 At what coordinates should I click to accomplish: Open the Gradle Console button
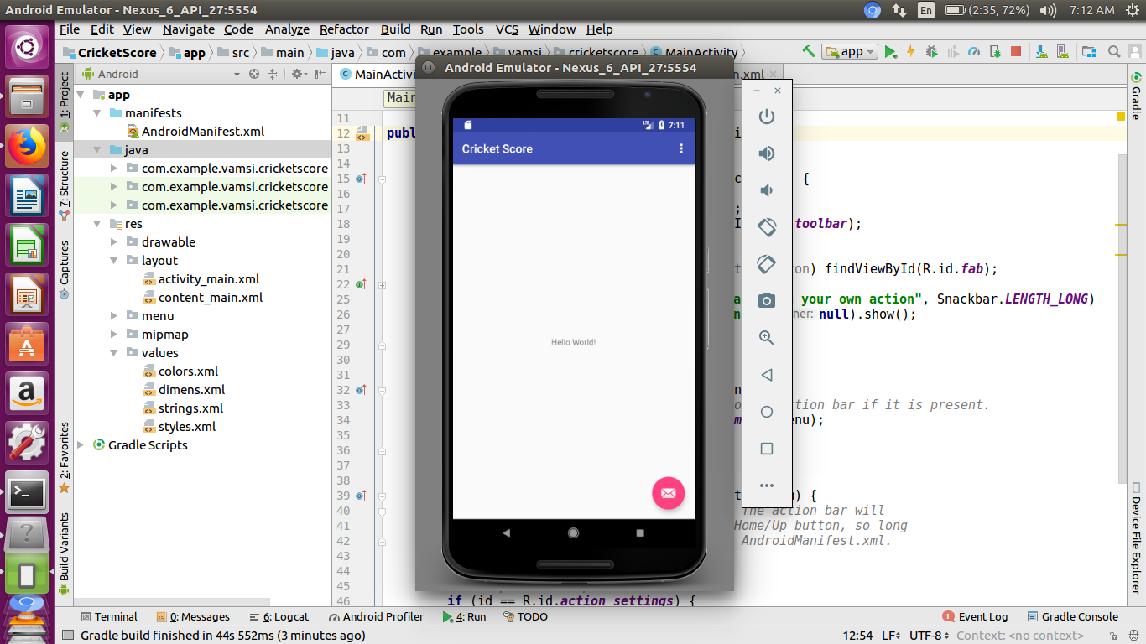point(1073,616)
